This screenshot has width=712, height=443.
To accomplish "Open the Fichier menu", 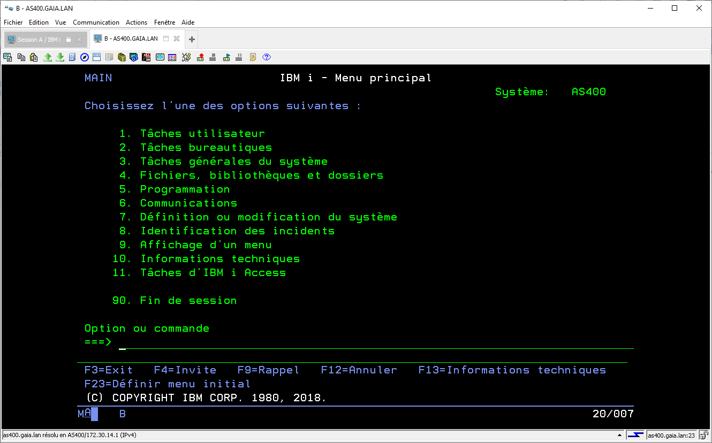I will (13, 22).
